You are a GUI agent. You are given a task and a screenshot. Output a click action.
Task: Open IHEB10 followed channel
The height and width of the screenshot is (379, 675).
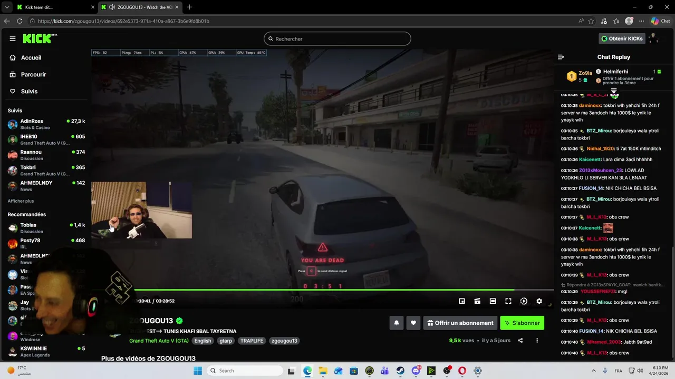pos(46,139)
